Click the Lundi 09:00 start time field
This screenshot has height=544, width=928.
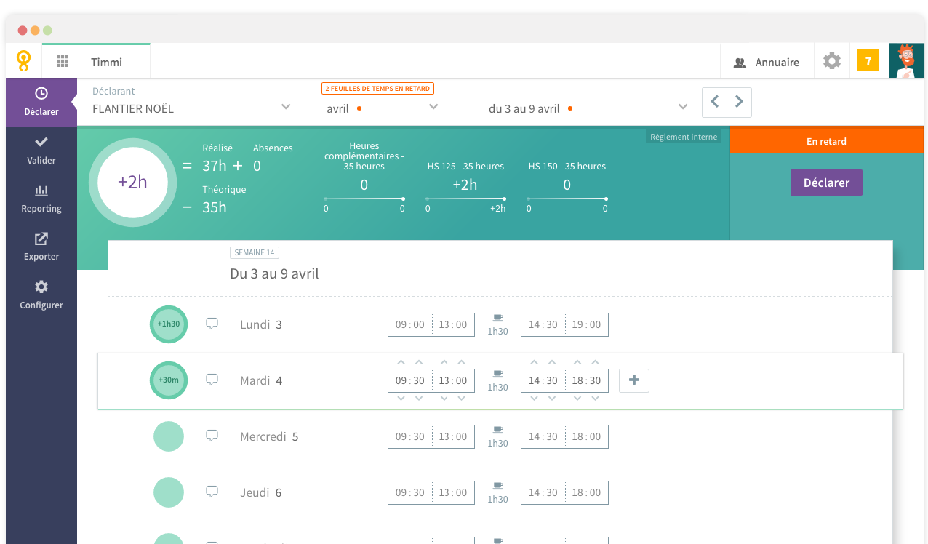[410, 325]
